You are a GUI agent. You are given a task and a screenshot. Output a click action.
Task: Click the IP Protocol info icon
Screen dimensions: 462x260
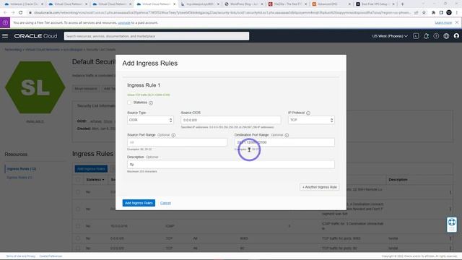(308, 113)
